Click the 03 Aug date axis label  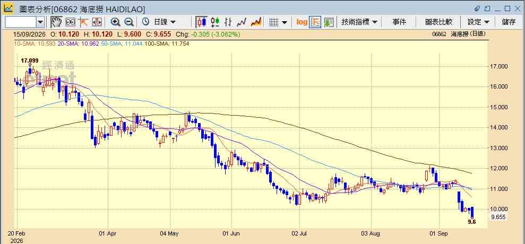(x=371, y=233)
